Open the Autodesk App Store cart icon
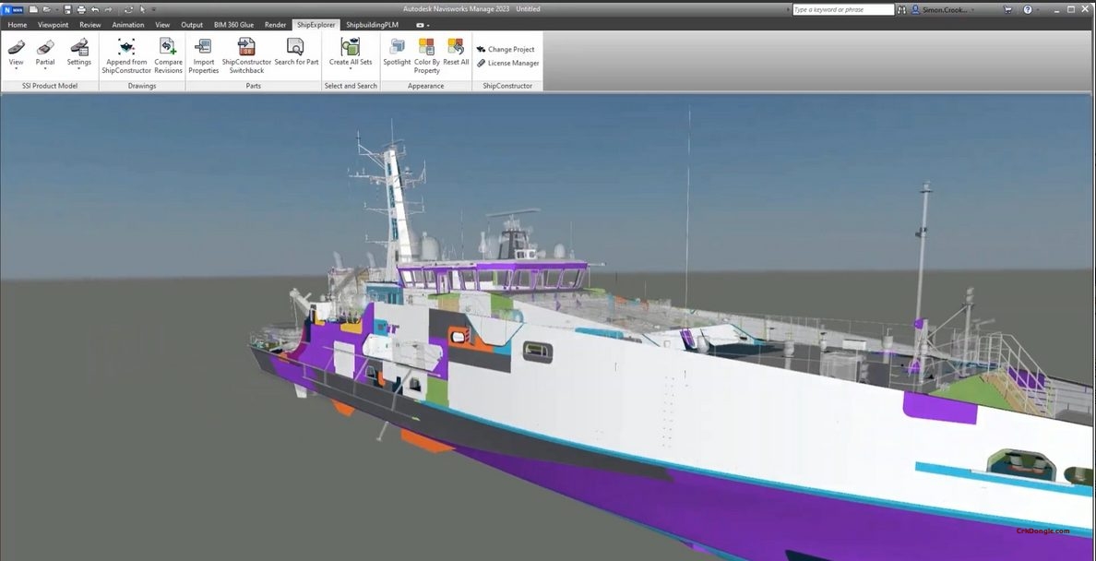1096x561 pixels. [x=1007, y=10]
